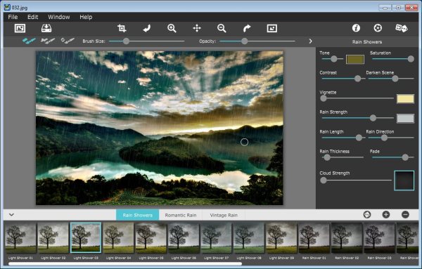The height and width of the screenshot is (269, 422).
Task: Open the Window menu
Action: [x=59, y=17]
